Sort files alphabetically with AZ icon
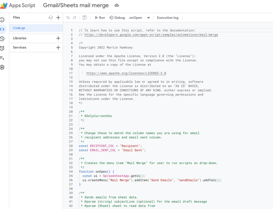The height and width of the screenshot is (209, 273). 50,18
